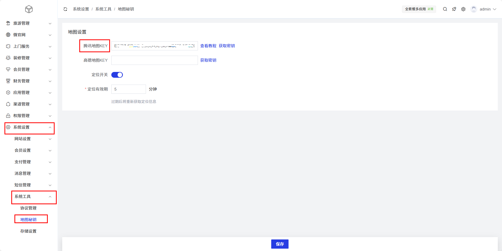Click the diamond icon next to 会员管理
This screenshot has height=251, width=502.
[8, 70]
